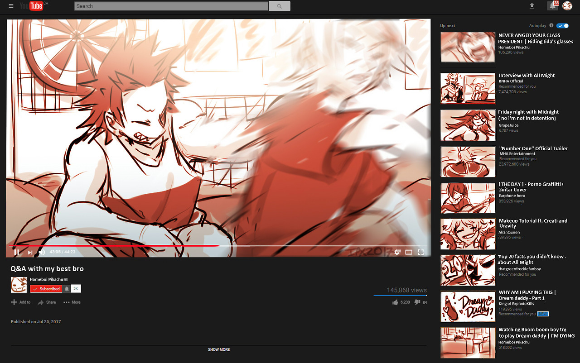The height and width of the screenshot is (363, 580).
Task: Click the 43:05 / 44:23 time display
Action: (x=63, y=252)
